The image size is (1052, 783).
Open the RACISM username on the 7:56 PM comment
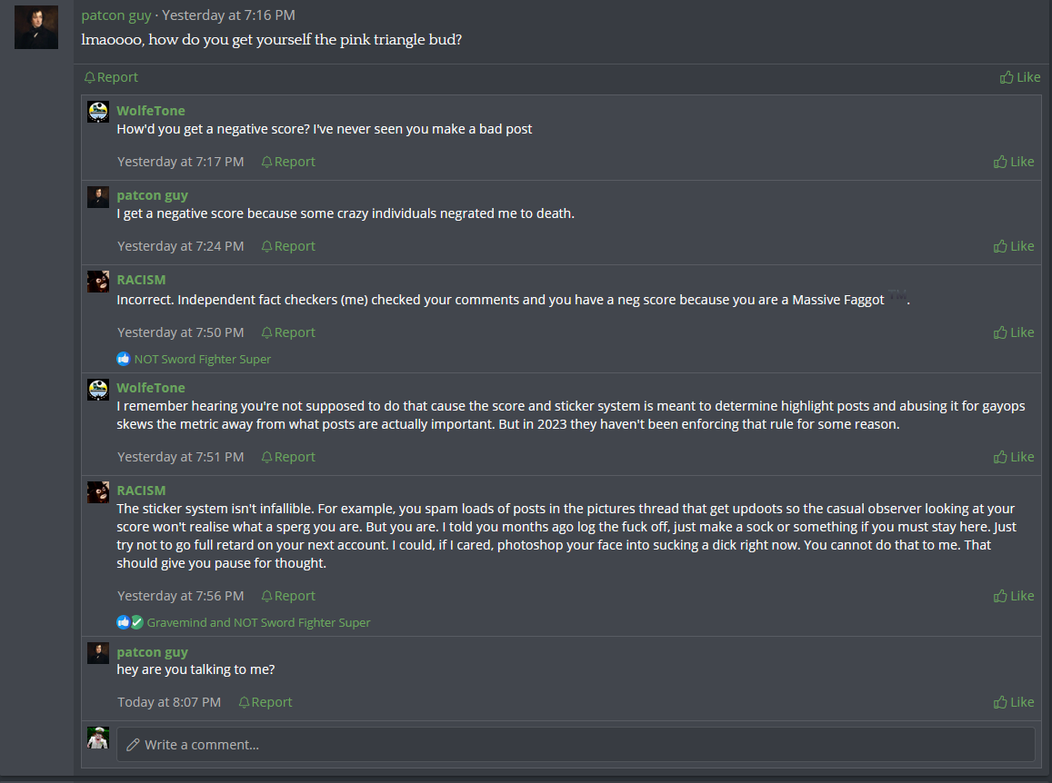pyautogui.click(x=141, y=491)
